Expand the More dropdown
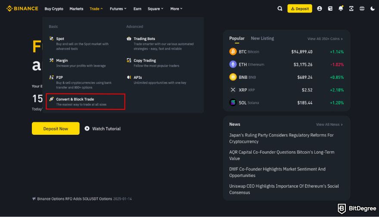This screenshot has height=217, width=379. point(176,9)
